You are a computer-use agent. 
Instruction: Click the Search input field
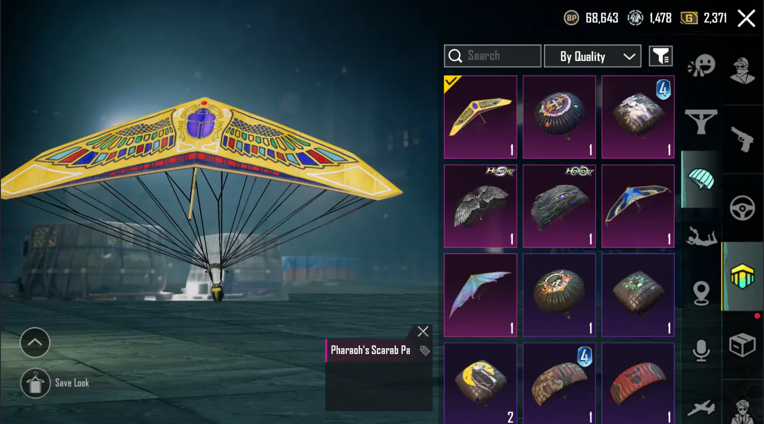(x=492, y=56)
